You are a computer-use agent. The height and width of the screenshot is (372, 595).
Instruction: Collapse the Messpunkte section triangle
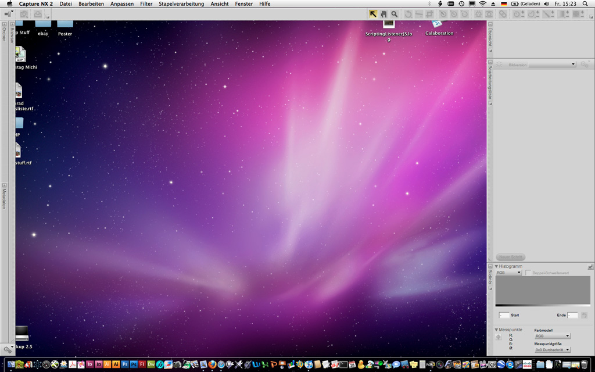496,330
